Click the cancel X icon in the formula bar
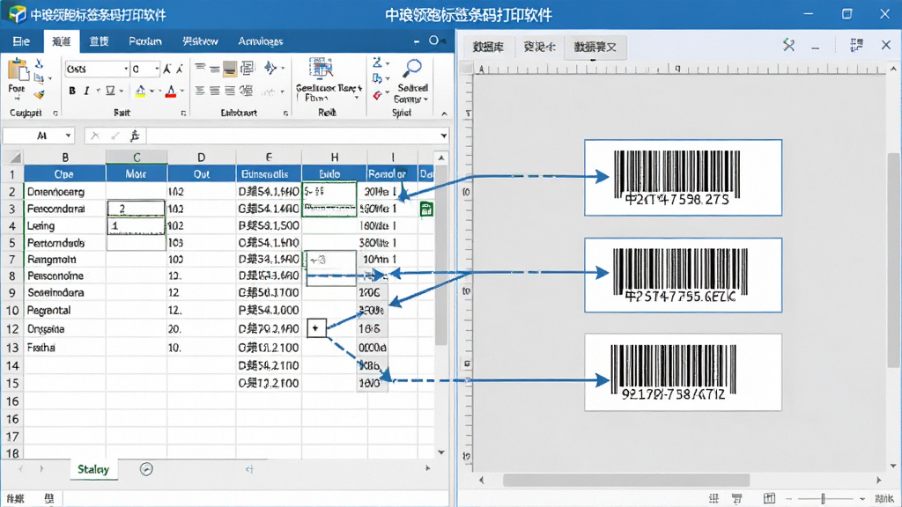Screen dimensions: 902x507 tap(95, 136)
